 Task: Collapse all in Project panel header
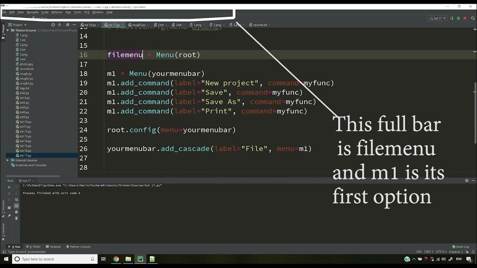pyautogui.click(x=60, y=25)
